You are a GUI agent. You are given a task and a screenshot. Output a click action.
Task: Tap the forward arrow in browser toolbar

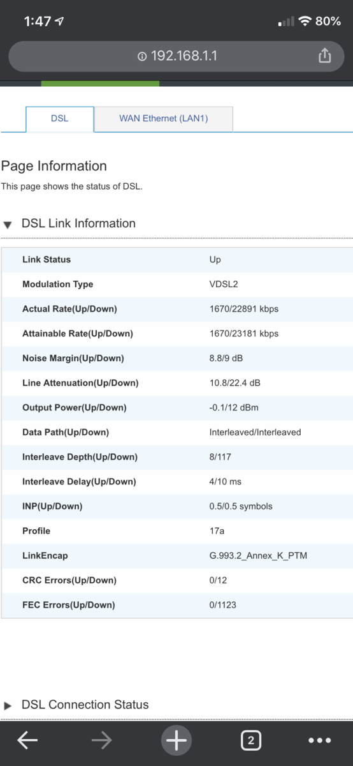click(101, 740)
